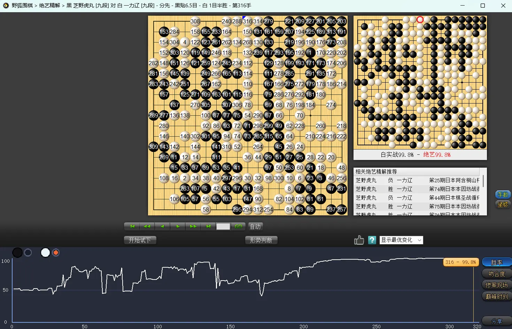Screen dimensions: 512x329
Task: Jump to the first move of the game
Action: [x=132, y=227]
